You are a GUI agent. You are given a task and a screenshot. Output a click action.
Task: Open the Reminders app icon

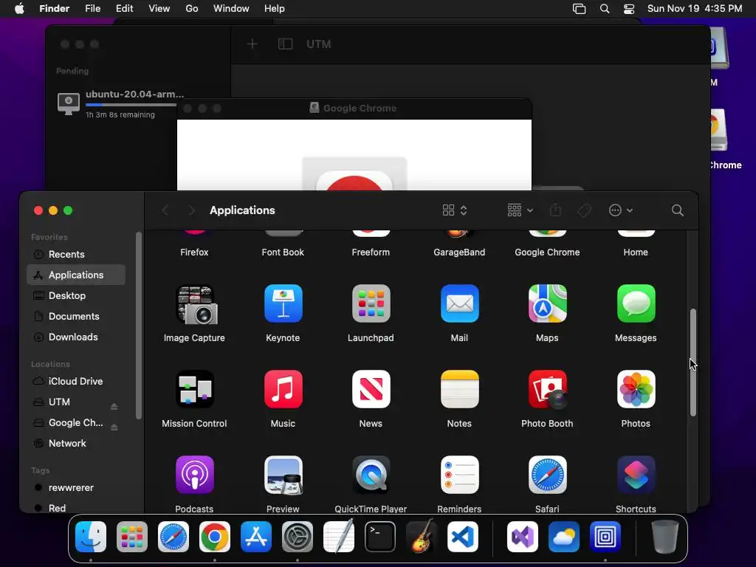tap(459, 475)
